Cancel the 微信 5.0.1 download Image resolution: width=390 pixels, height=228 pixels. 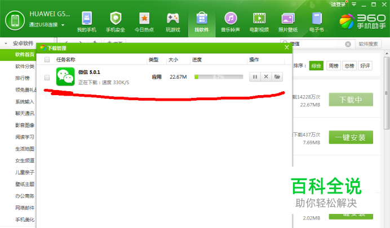tap(266, 77)
